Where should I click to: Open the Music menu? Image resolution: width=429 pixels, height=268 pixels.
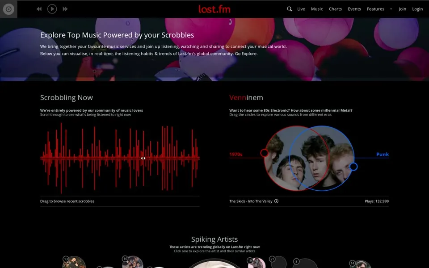(x=317, y=9)
